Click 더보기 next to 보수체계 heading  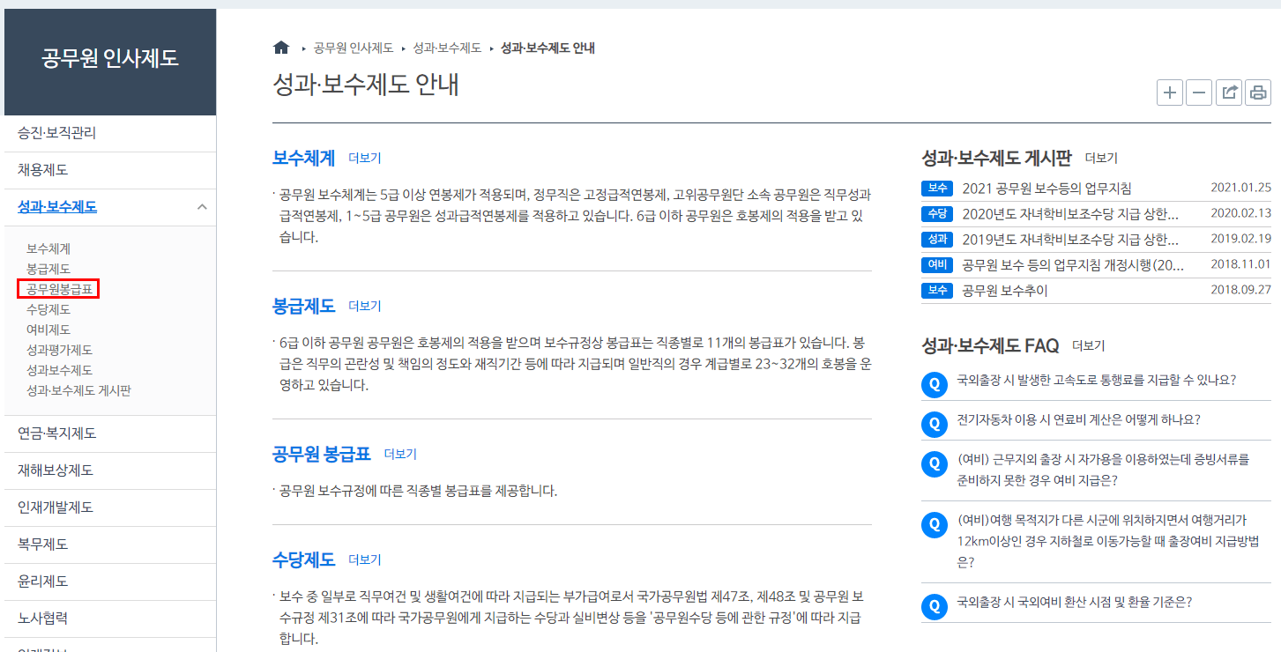click(365, 159)
